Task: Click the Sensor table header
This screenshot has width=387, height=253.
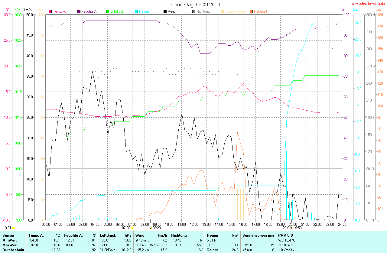Action: pos(8,235)
